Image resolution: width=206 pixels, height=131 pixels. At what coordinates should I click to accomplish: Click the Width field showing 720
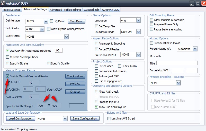(42, 106)
